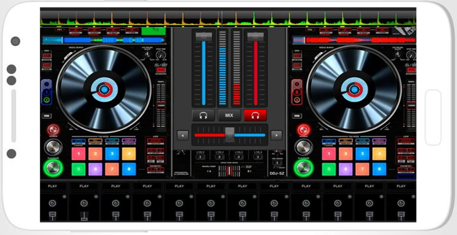This screenshot has height=235, width=457.
Task: Trigger pad 2 on the right deck
Action: tap(346, 154)
